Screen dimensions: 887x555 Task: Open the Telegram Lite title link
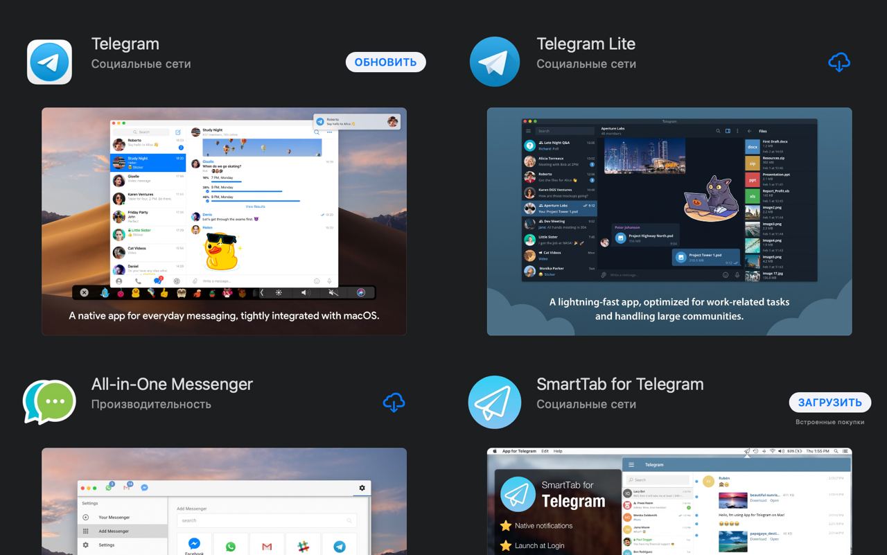click(x=586, y=44)
